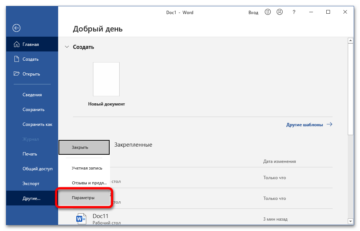This screenshot has height=231, width=360.
Task: Send a smile feedback icon
Action: (x=267, y=12)
